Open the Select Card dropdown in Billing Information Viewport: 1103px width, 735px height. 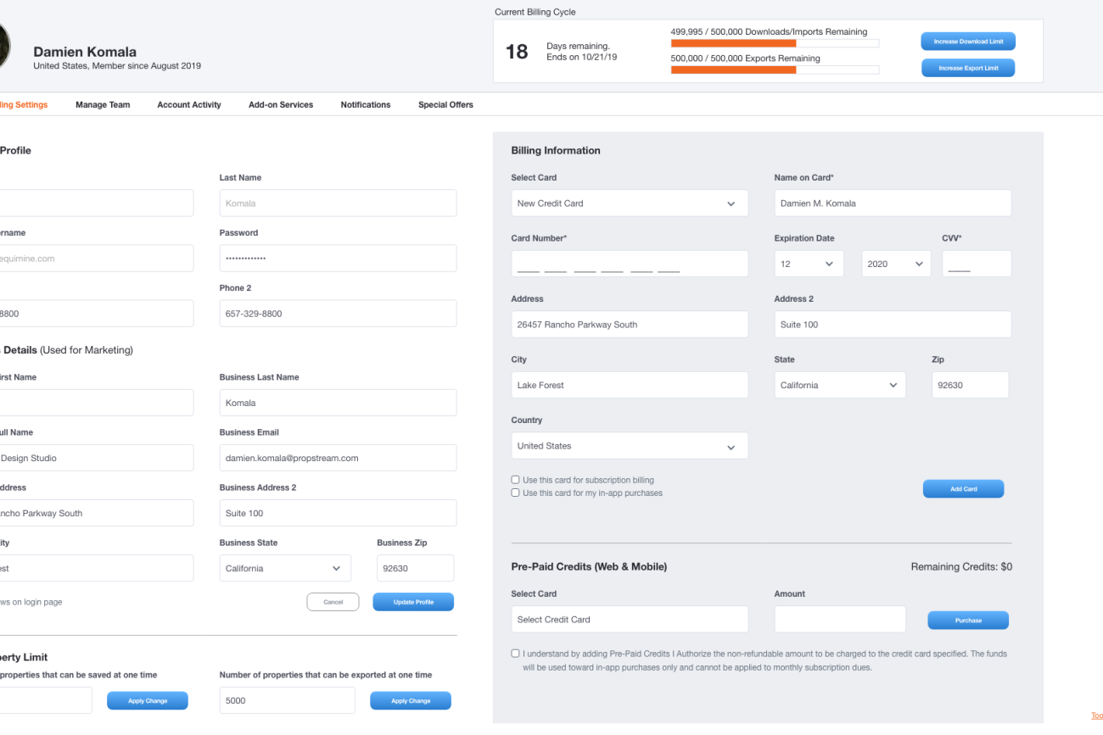pyautogui.click(x=630, y=203)
